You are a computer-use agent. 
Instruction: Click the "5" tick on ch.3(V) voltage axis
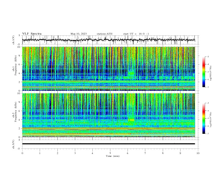[x=19, y=140]
